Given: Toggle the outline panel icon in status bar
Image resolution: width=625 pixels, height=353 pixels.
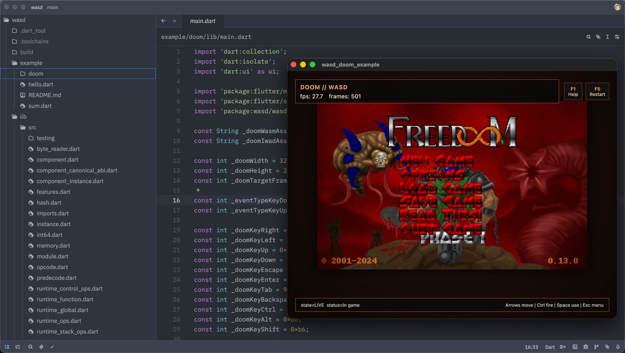Looking at the screenshot, I should coord(18,347).
